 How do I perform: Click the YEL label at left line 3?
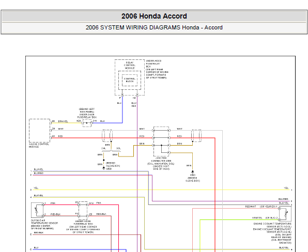[x=36, y=188]
